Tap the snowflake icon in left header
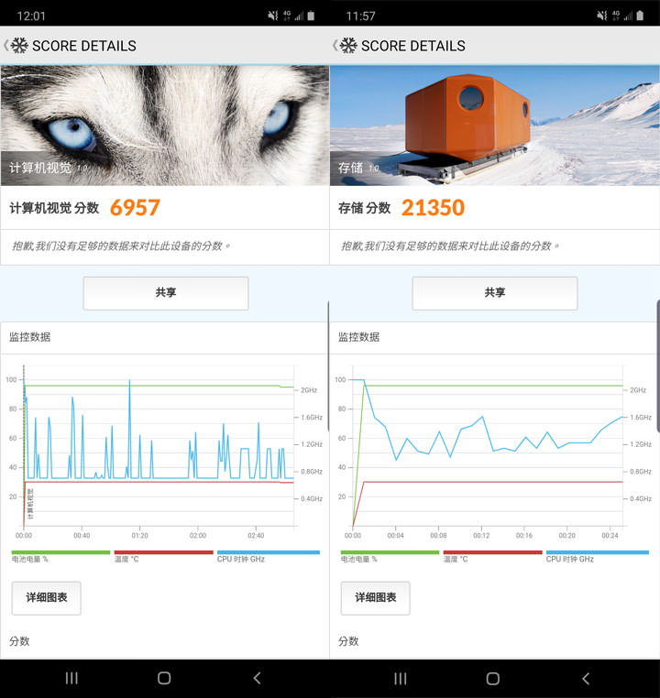The height and width of the screenshot is (698, 660). (x=19, y=46)
